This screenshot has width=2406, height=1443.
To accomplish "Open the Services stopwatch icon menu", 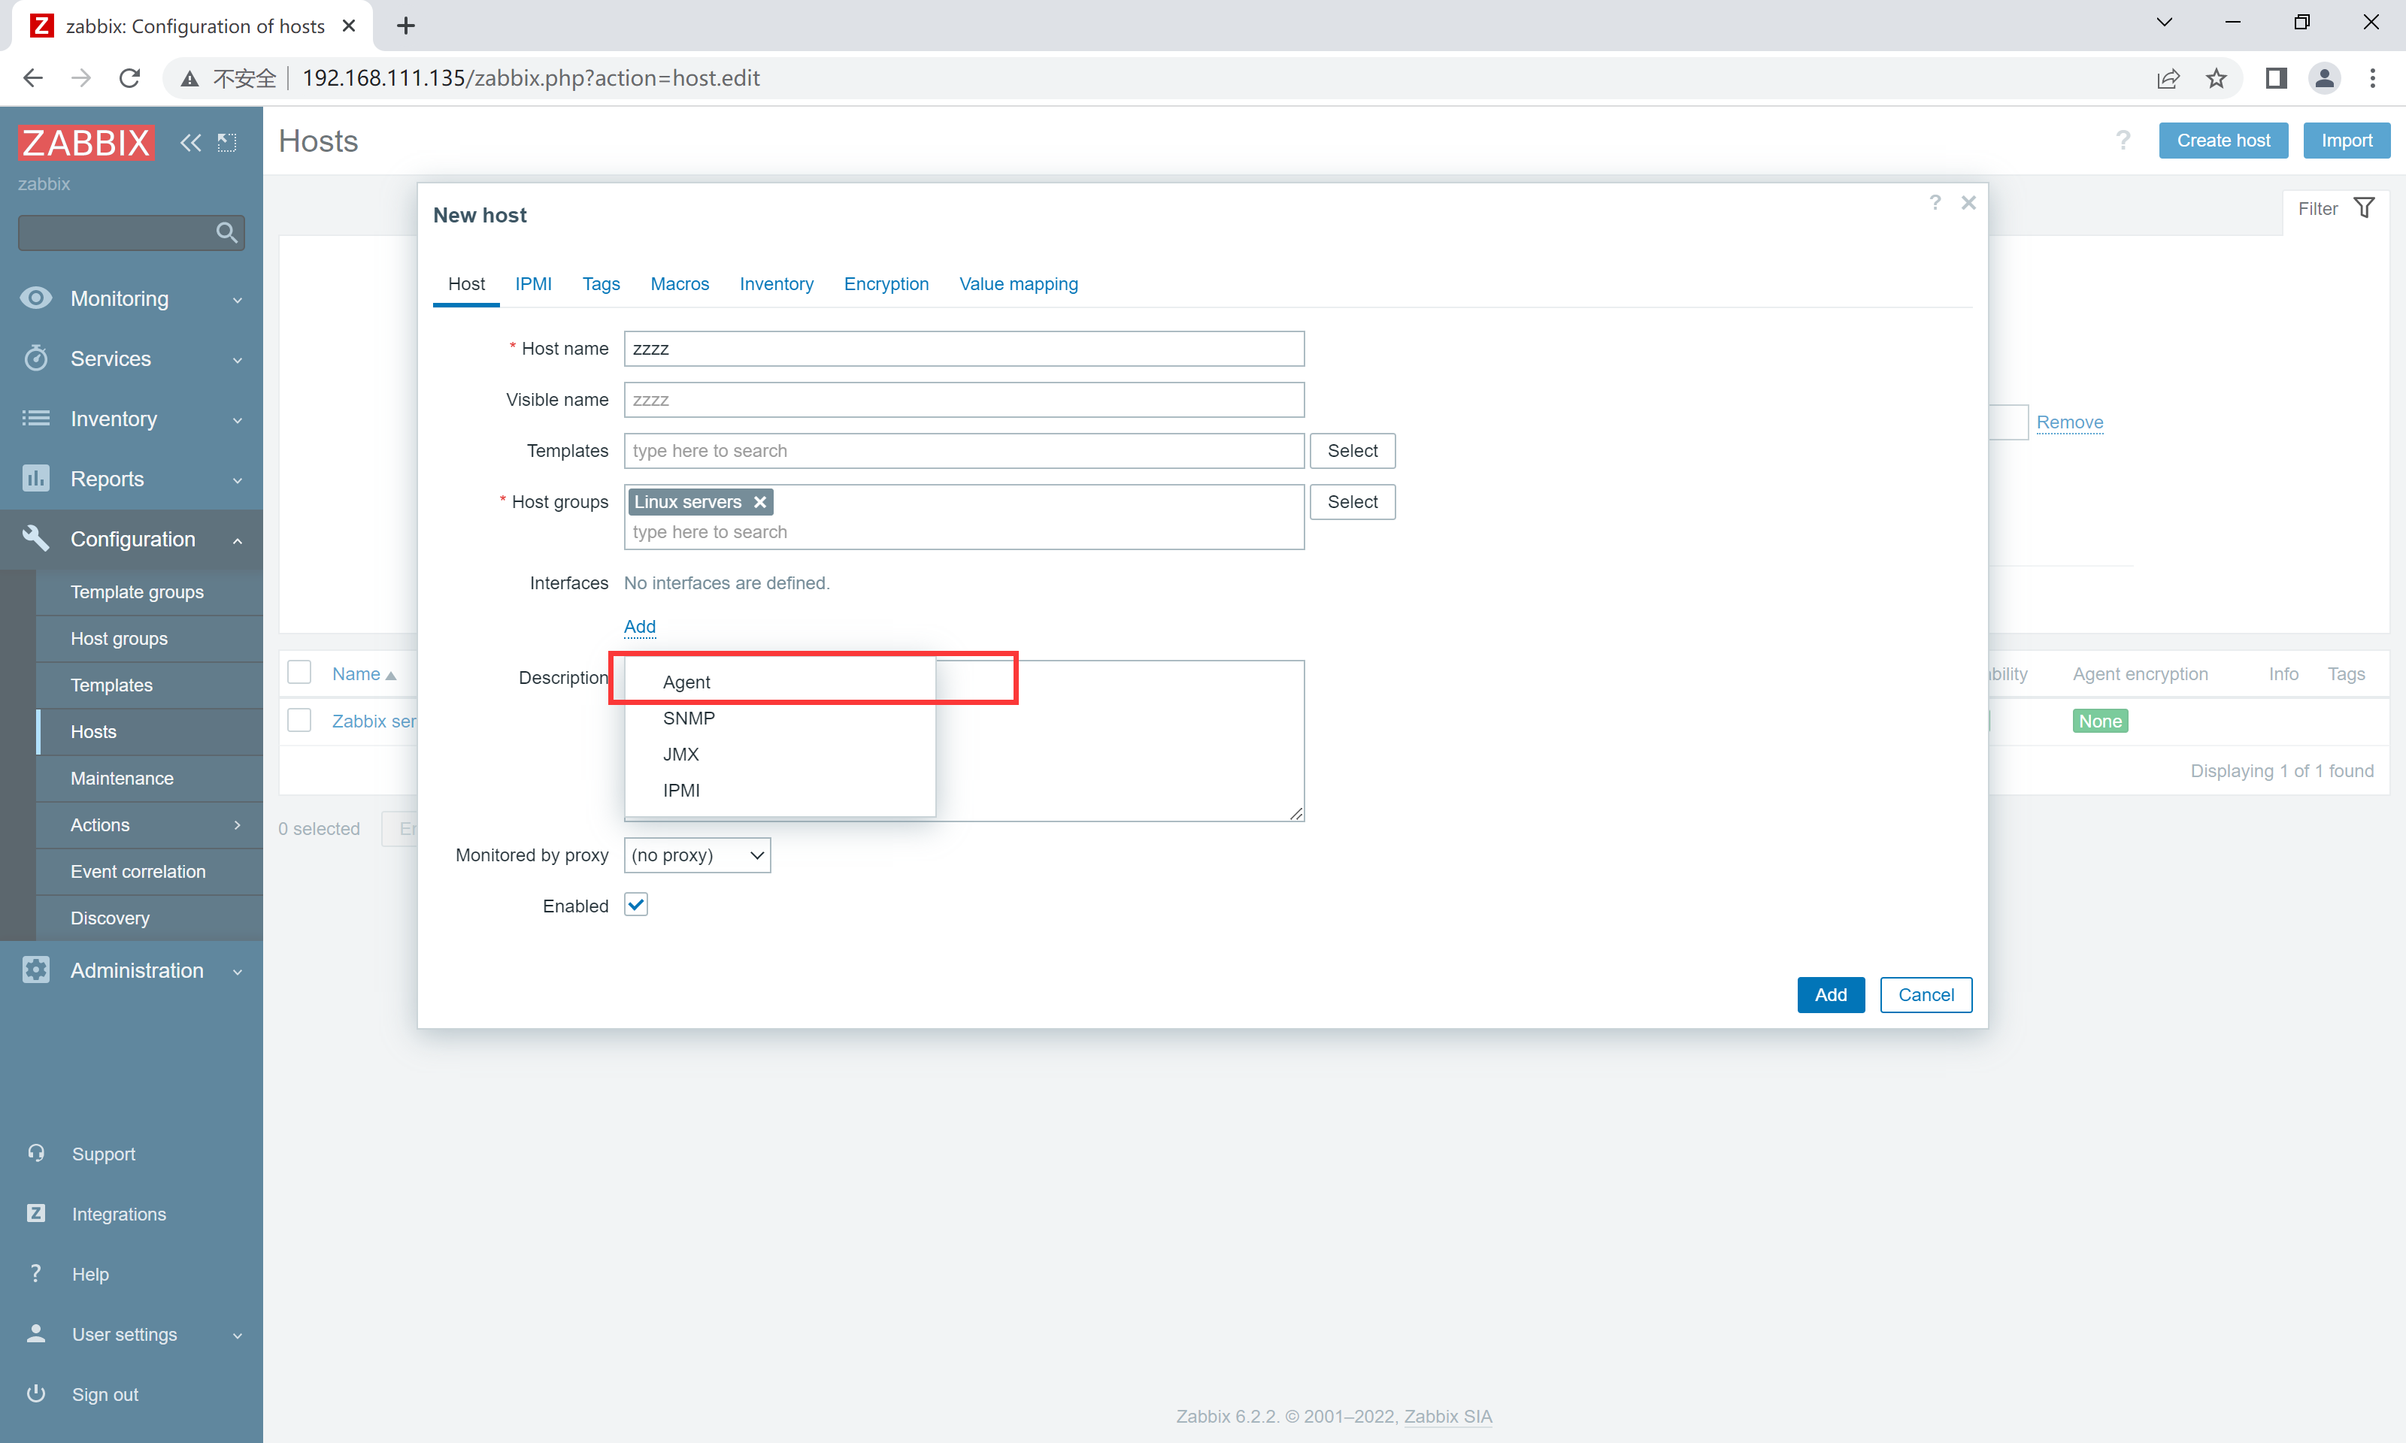I will pyautogui.click(x=36, y=358).
